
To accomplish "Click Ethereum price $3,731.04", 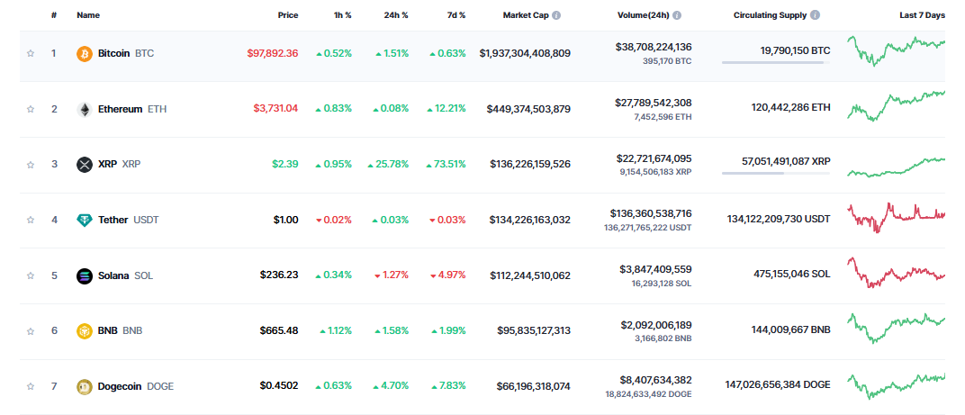I will (275, 109).
